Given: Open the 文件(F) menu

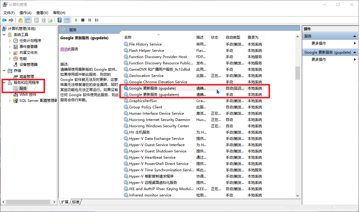Looking at the screenshot, I should click(9, 13).
